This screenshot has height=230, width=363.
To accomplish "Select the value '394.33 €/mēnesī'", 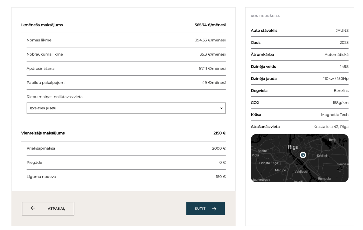I will coord(210,40).
